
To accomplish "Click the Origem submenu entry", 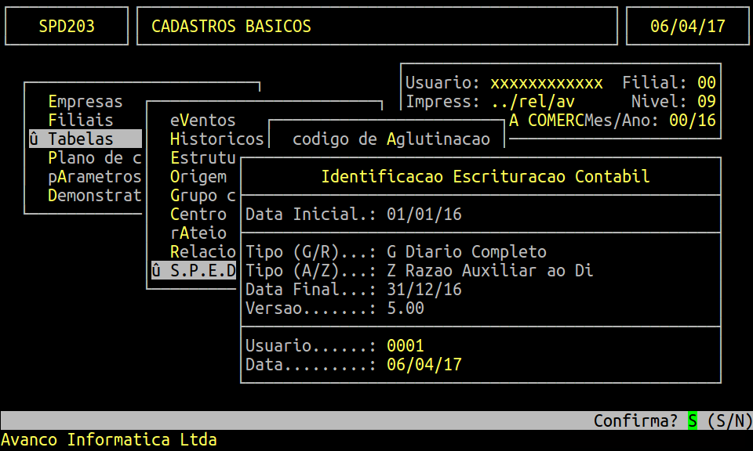I will point(198,177).
